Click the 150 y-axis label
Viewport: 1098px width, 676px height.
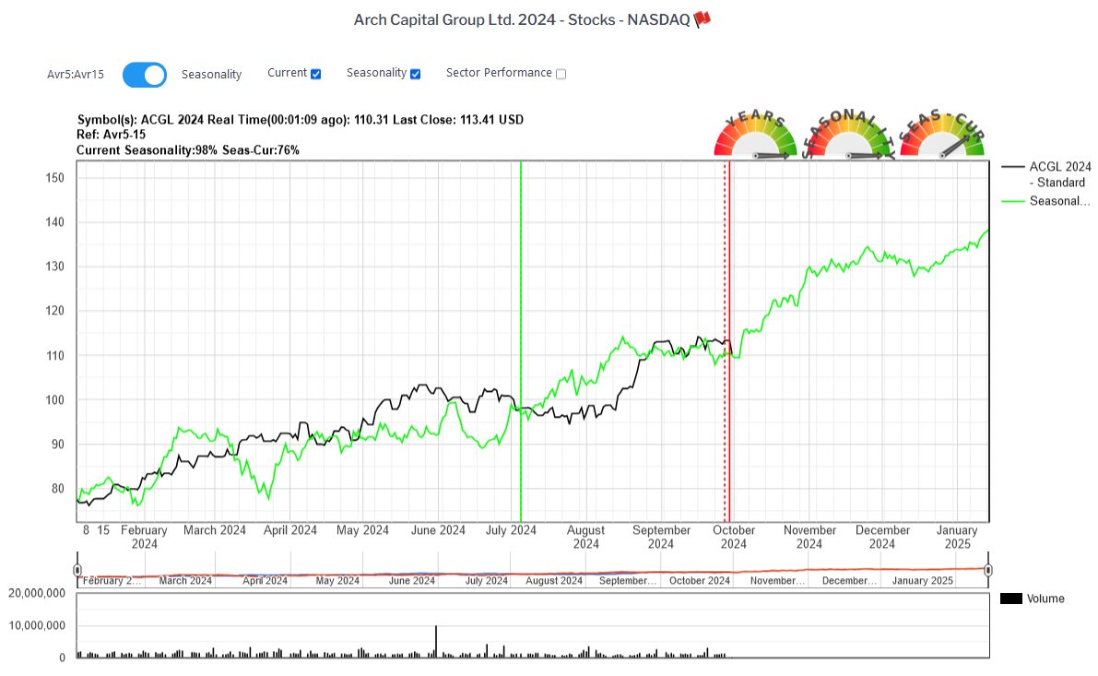pyautogui.click(x=54, y=177)
